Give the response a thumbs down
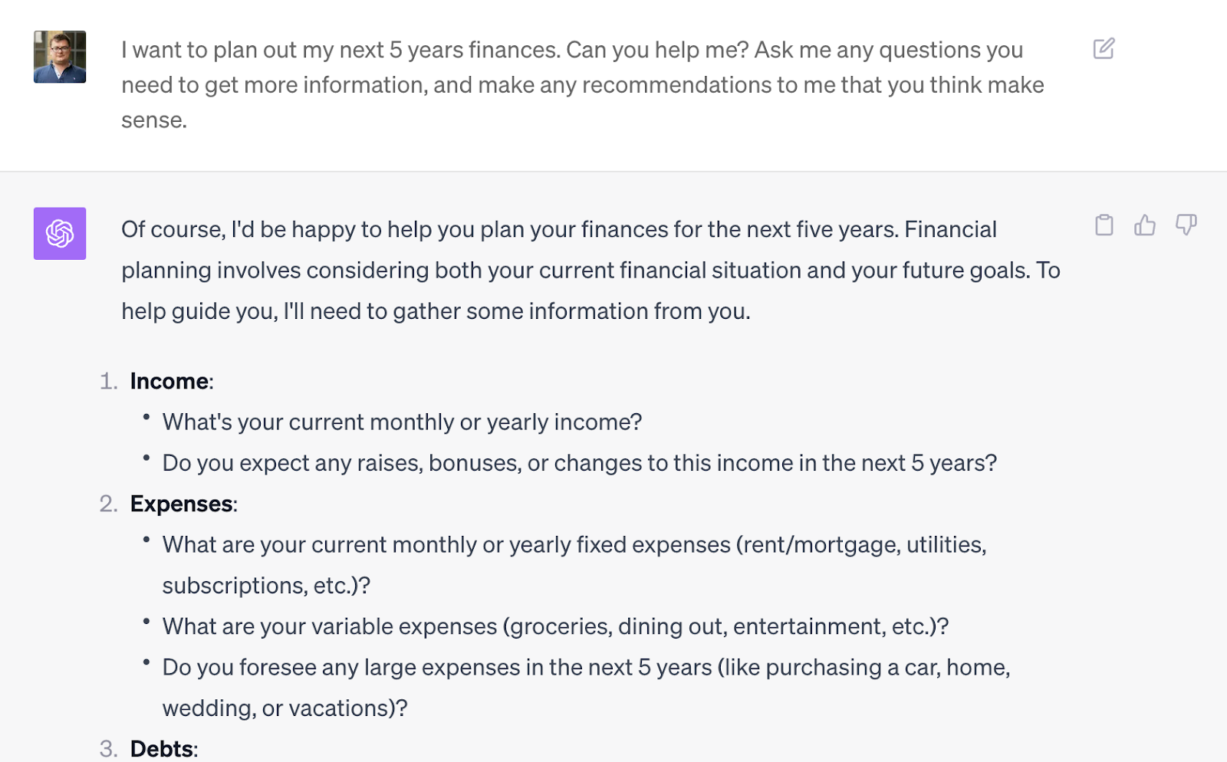1227x762 pixels. click(x=1186, y=225)
